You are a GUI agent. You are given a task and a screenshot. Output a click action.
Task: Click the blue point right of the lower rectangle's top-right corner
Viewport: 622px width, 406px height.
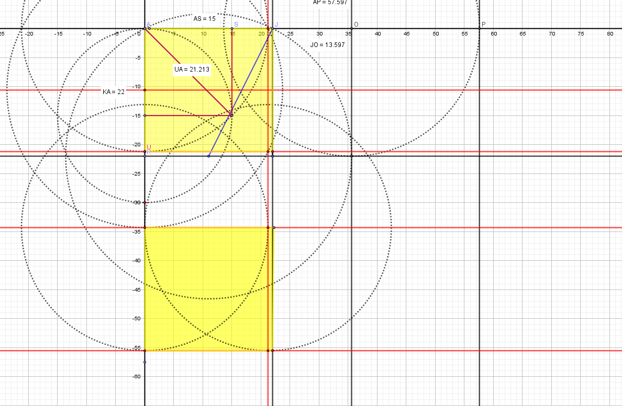coord(274,227)
